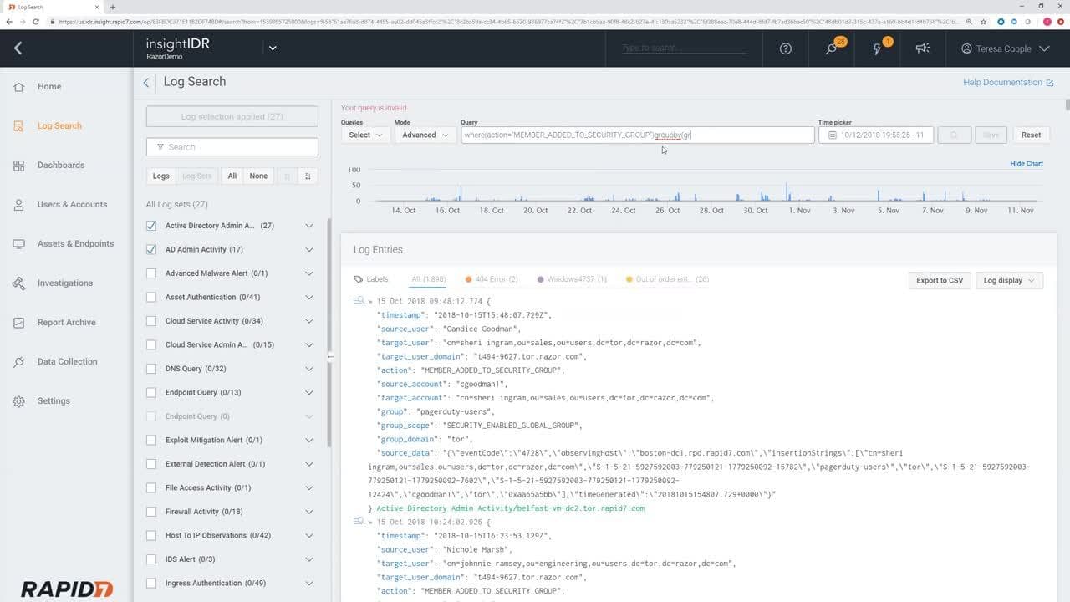Open the help question mark icon
This screenshot has width=1070, height=602.
tap(785, 48)
